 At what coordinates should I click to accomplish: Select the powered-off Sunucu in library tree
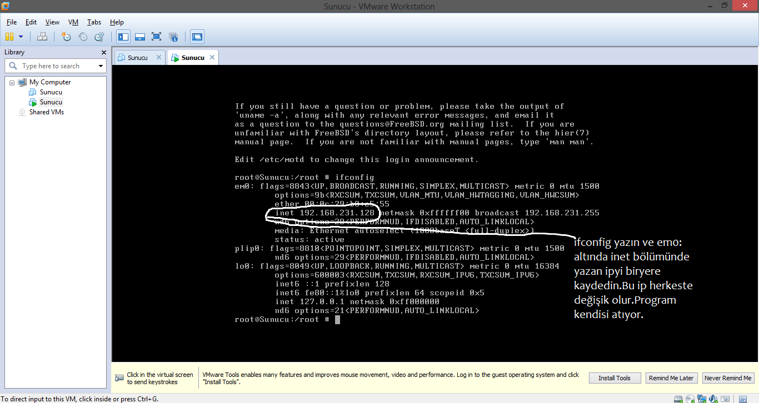pyautogui.click(x=51, y=92)
